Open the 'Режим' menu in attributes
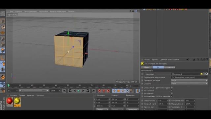 pos(147,59)
